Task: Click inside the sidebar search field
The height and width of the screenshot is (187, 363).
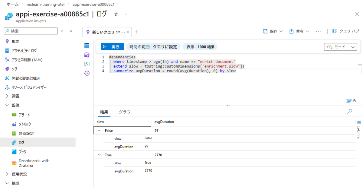Action: [31, 31]
